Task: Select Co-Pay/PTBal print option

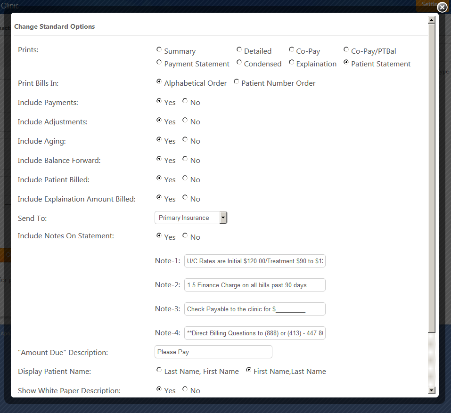Action: click(346, 50)
